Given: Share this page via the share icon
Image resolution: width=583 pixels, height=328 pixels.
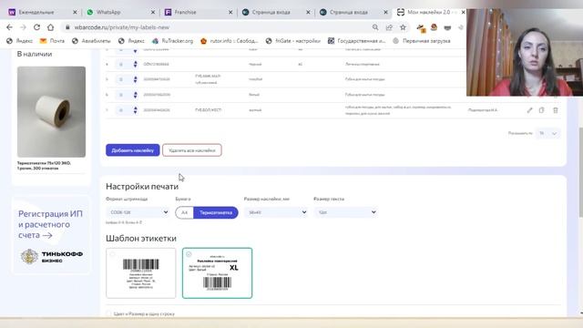Looking at the screenshot, I should [389, 27].
